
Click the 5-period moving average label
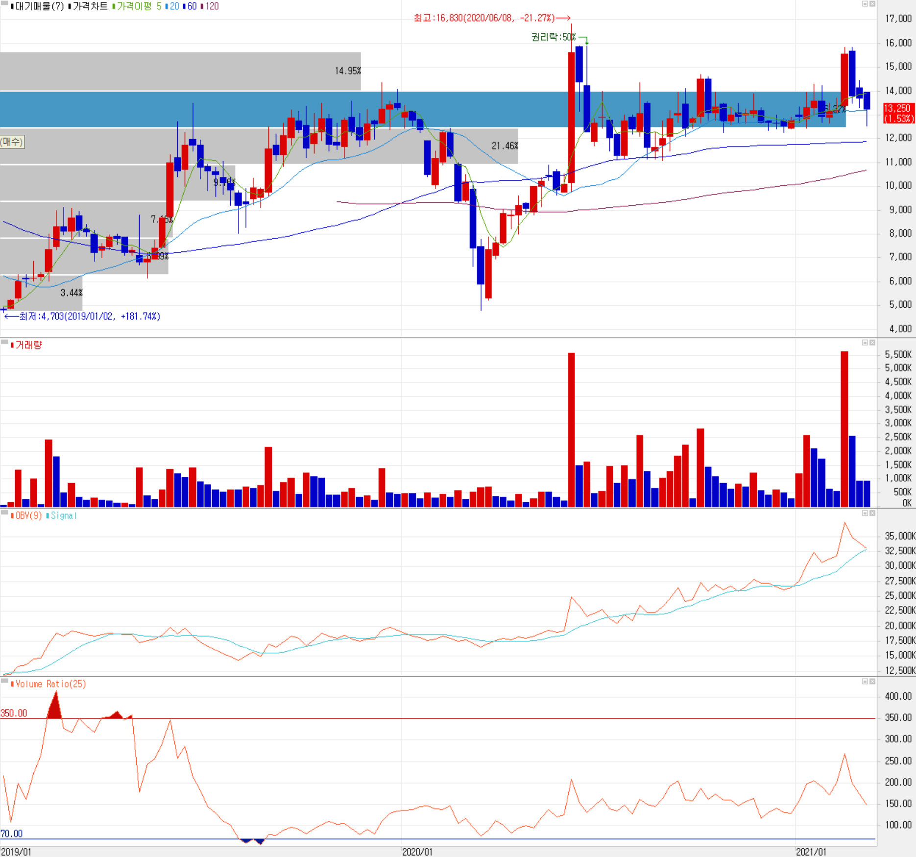tap(159, 6)
